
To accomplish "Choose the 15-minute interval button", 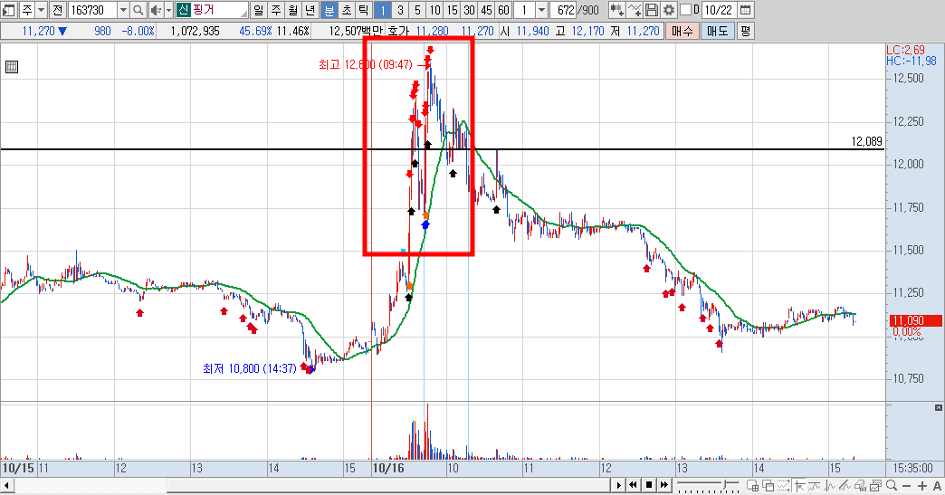I will click(x=452, y=10).
